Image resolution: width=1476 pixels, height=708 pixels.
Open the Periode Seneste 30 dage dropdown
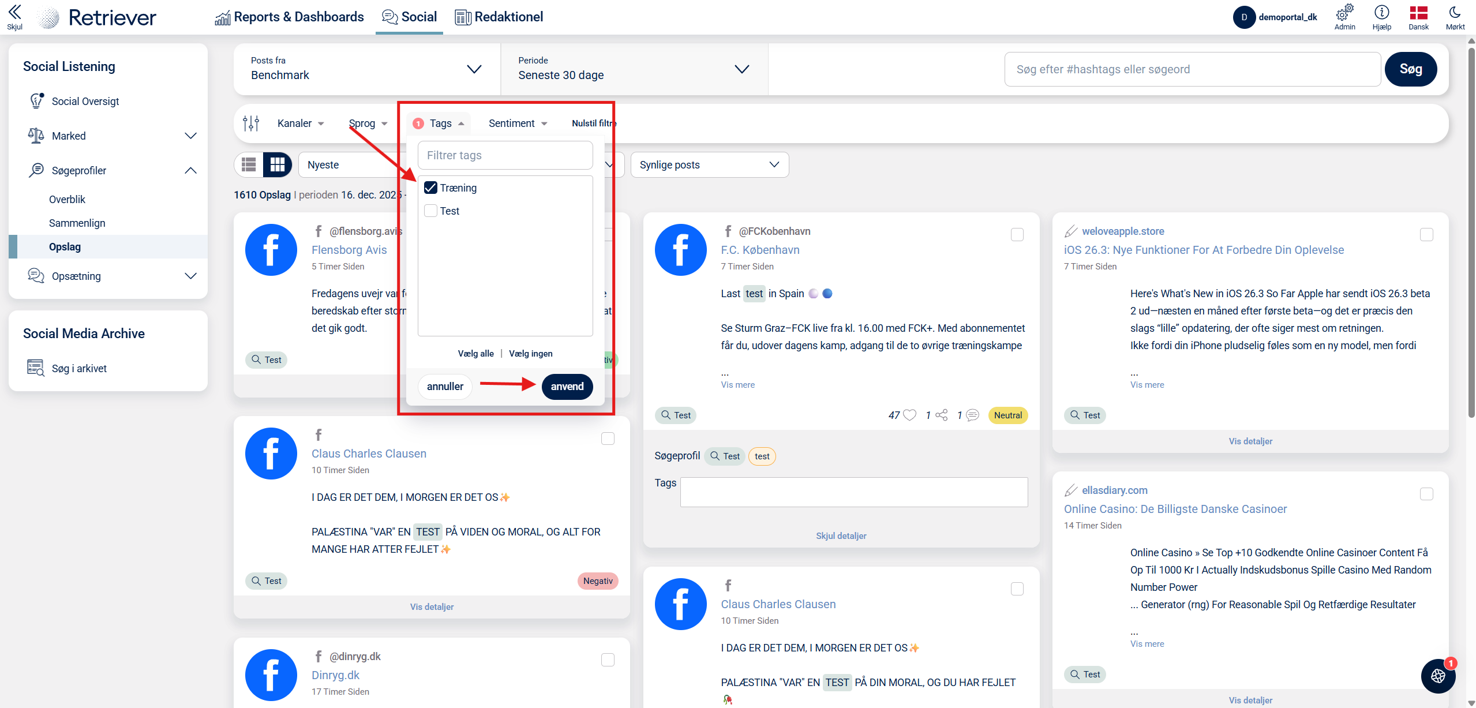[x=634, y=69]
